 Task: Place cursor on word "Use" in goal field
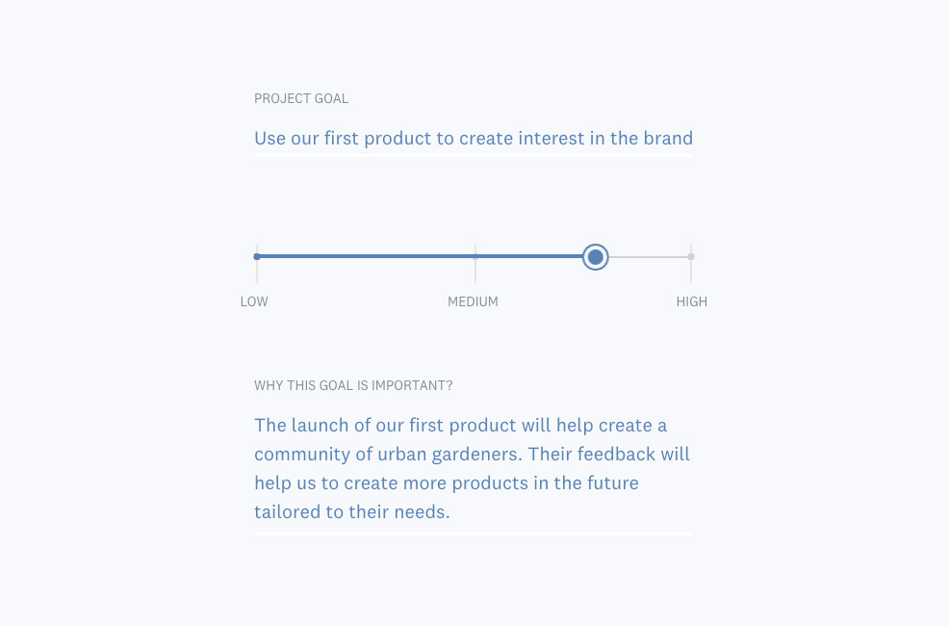pos(269,138)
